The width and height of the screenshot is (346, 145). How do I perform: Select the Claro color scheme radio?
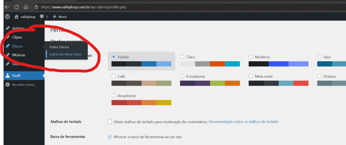tap(182, 57)
